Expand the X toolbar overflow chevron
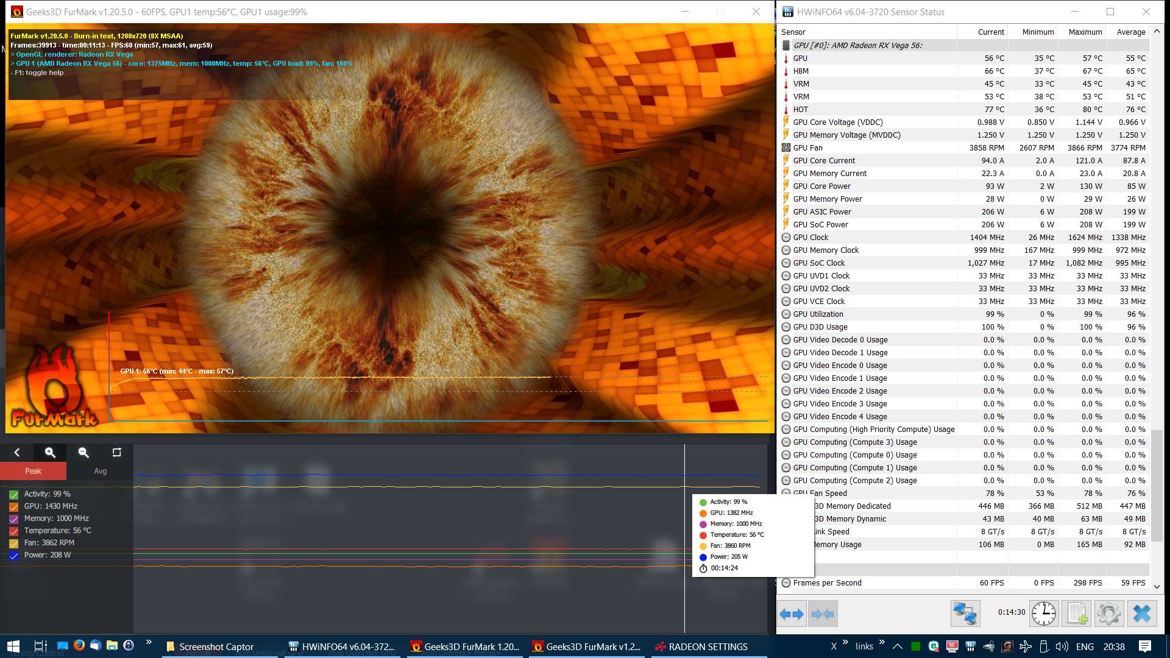1170x658 pixels. click(x=845, y=642)
